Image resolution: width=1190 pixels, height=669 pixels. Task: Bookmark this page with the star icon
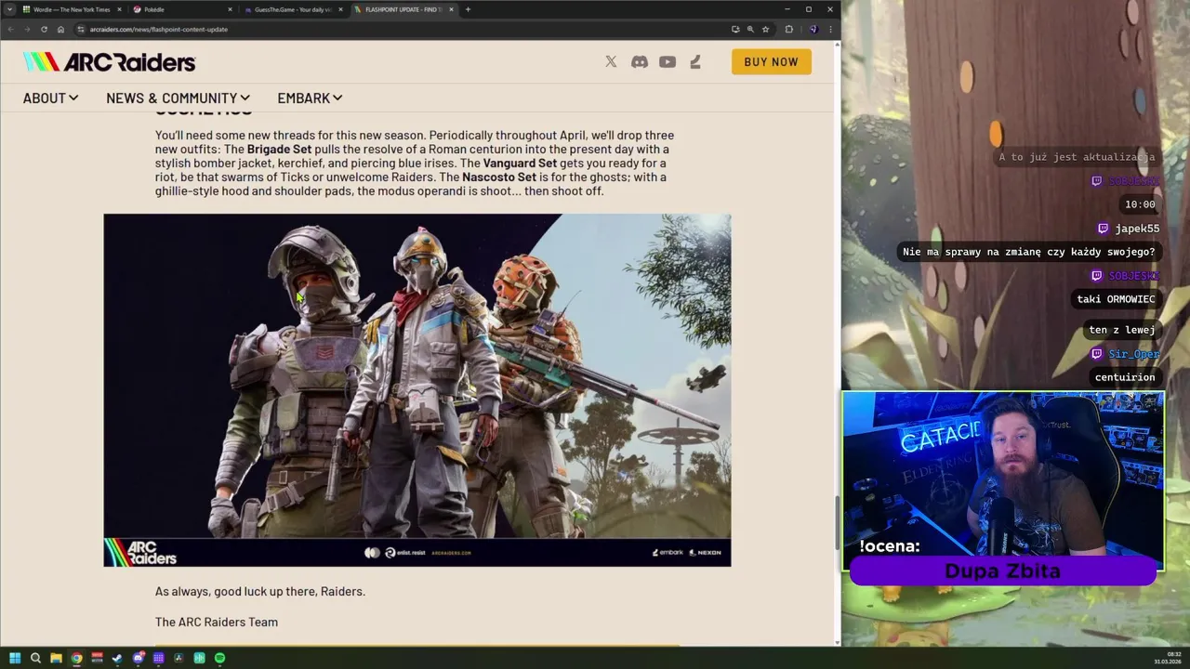pos(766,29)
